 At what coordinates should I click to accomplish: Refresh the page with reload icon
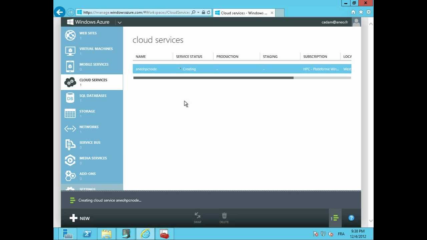208,12
